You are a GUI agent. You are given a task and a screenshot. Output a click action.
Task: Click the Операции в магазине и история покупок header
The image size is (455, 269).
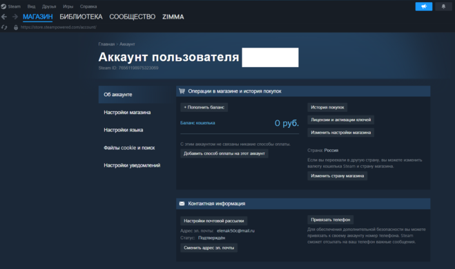pos(303,91)
